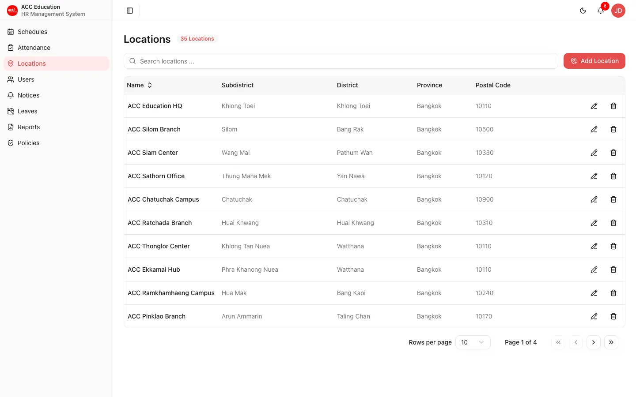This screenshot has height=397, width=636.
Task: Delete the ACC Chatuchak Campus location
Action: (x=613, y=199)
